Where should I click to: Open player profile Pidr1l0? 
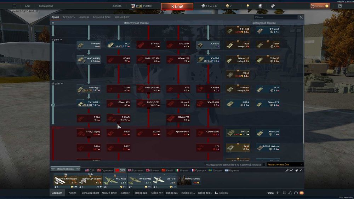(x=142, y=6)
